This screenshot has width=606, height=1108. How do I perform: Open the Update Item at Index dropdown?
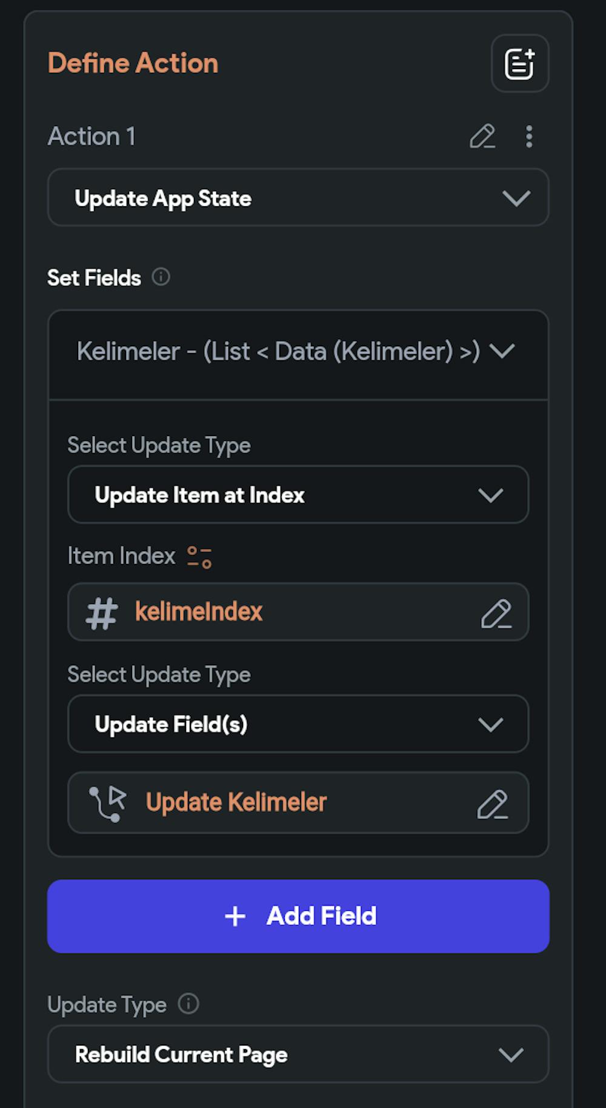coord(298,495)
